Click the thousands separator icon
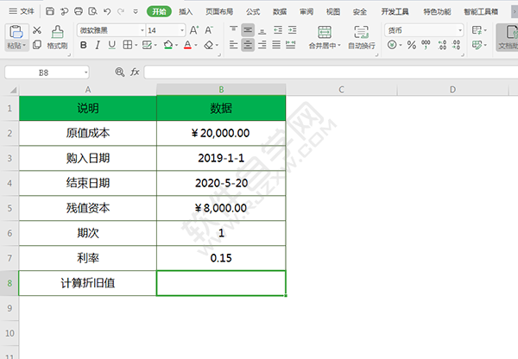Screen dimensions: 518x359 click(426, 45)
